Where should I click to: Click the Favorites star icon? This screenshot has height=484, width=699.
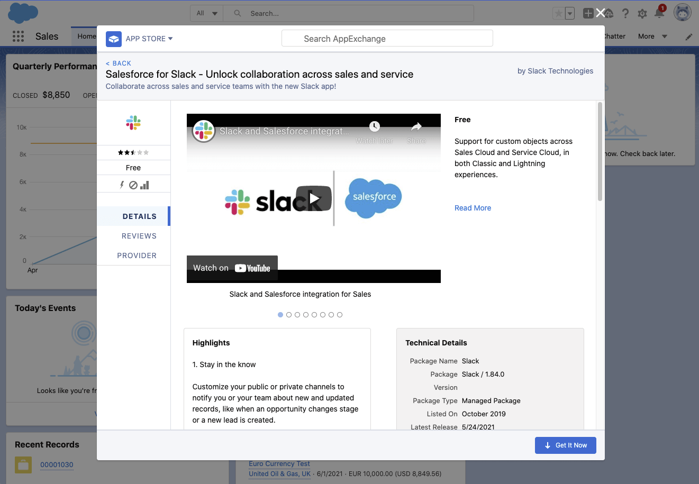click(558, 14)
